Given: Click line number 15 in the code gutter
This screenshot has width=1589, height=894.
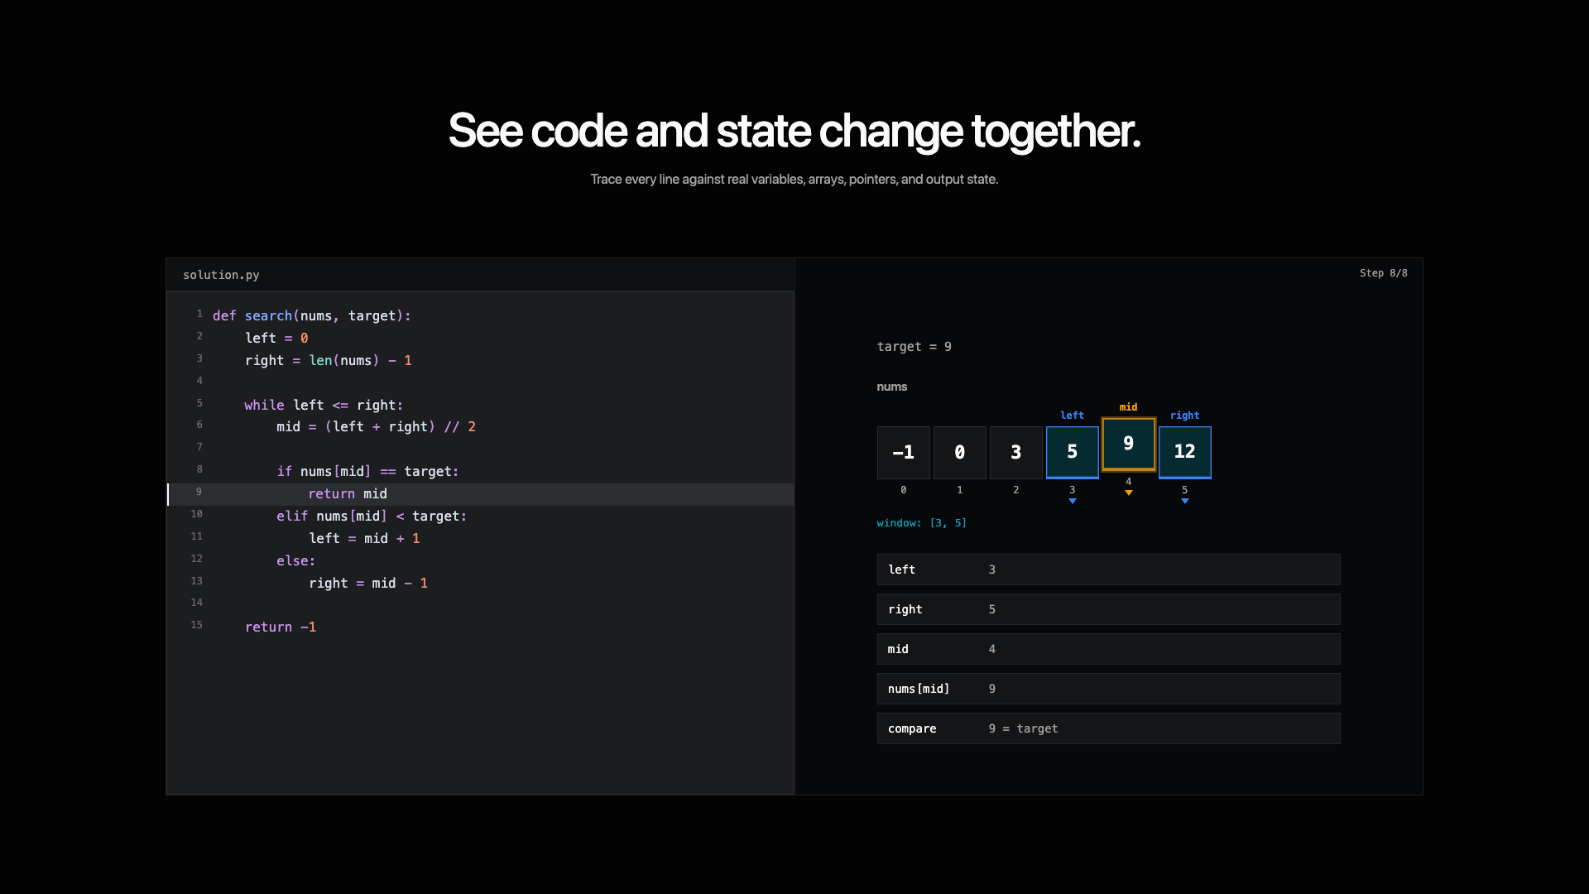Looking at the screenshot, I should 197,625.
